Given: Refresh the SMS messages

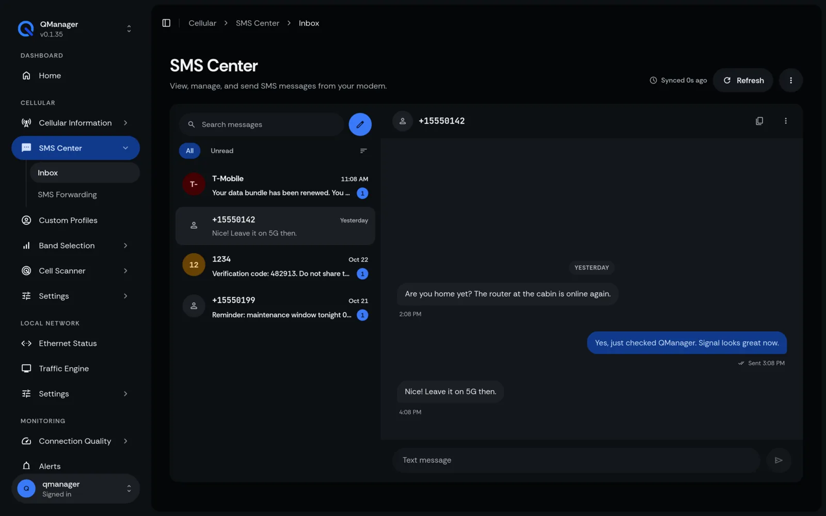Looking at the screenshot, I should [743, 80].
